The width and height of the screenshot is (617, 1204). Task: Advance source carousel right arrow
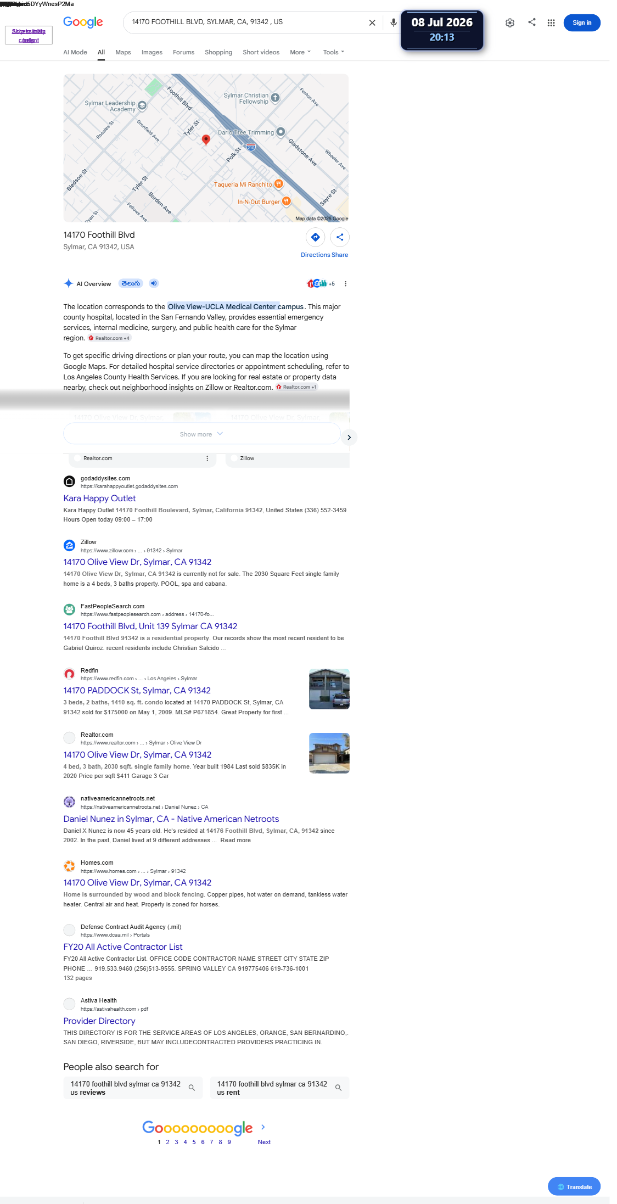(349, 438)
